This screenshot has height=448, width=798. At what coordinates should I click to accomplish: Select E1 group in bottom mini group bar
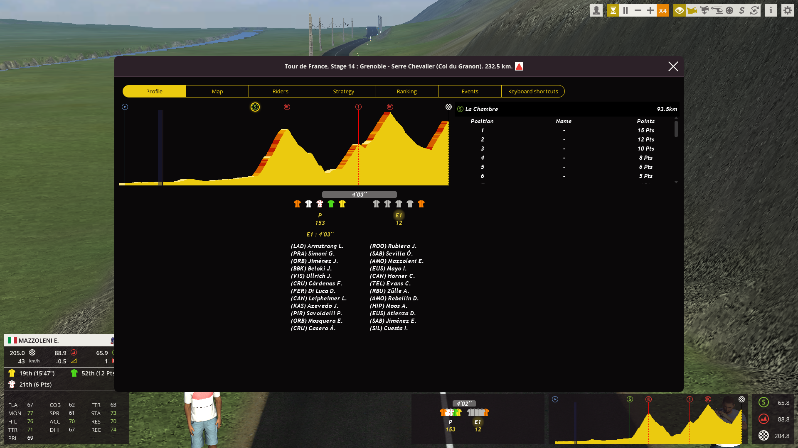tap(478, 426)
